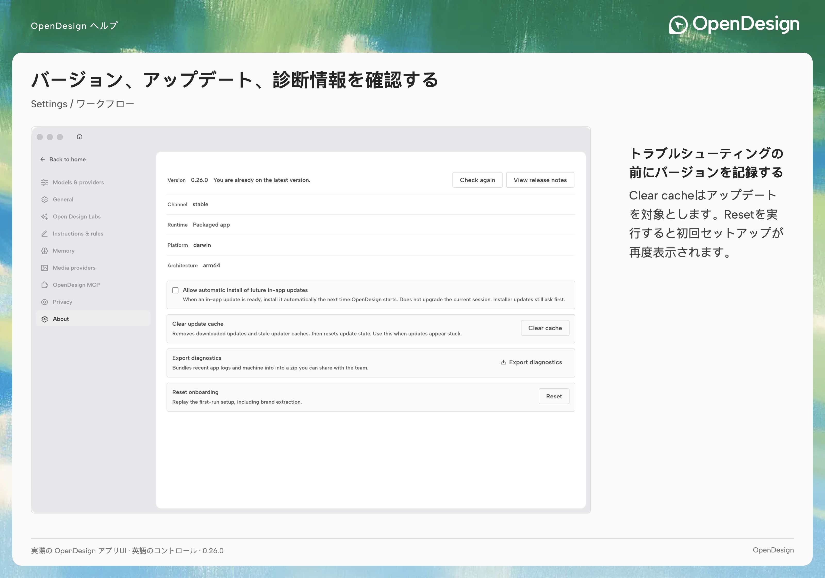
Task: Switch to Media providers section
Action: tap(93, 268)
